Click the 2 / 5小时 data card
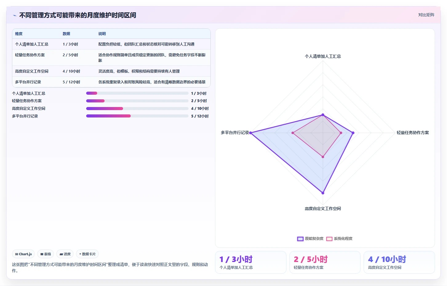 coord(325,262)
